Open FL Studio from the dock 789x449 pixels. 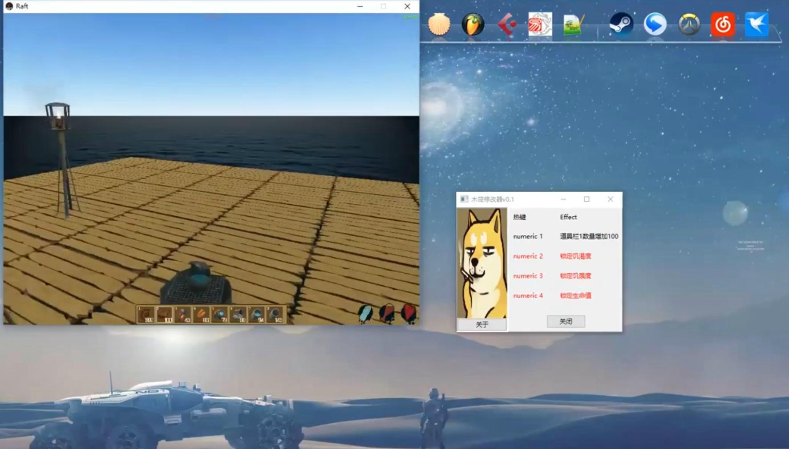point(473,24)
